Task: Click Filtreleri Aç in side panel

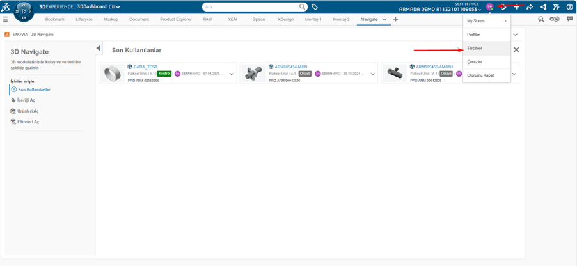Action: [28, 122]
